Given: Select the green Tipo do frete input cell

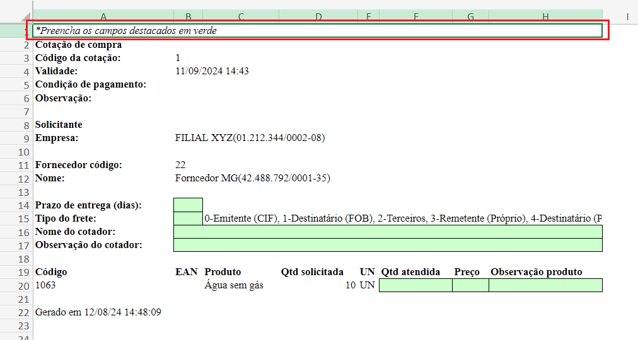Looking at the screenshot, I should [188, 218].
